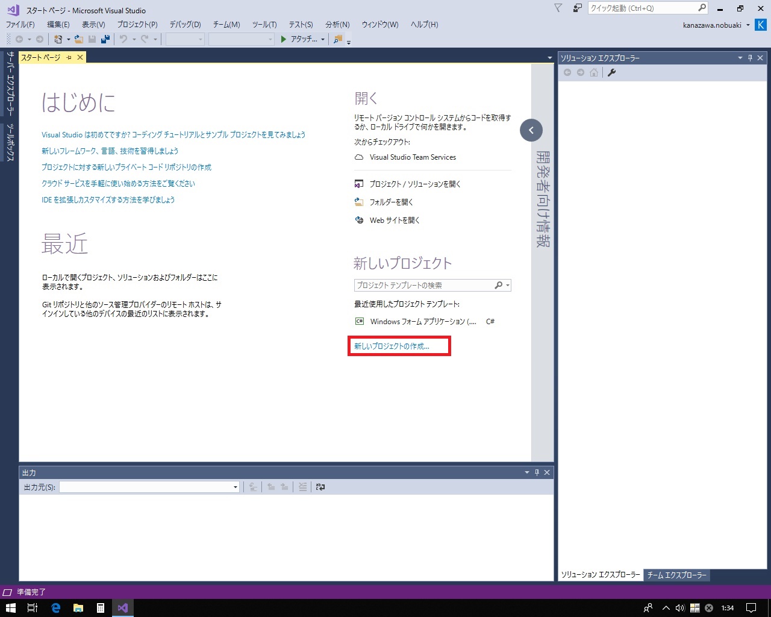Open the アタッチ dropdown arrow
The height and width of the screenshot is (617, 771).
click(x=323, y=39)
